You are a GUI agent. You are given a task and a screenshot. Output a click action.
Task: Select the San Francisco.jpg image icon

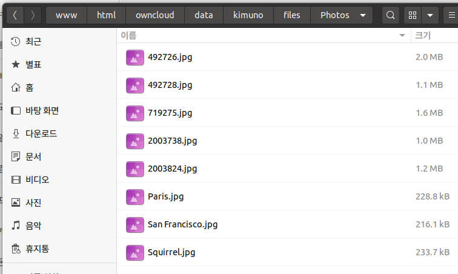pos(135,225)
